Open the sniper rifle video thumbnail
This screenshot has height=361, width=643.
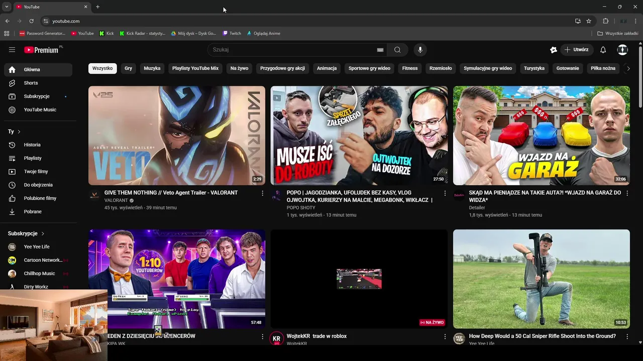(542, 279)
